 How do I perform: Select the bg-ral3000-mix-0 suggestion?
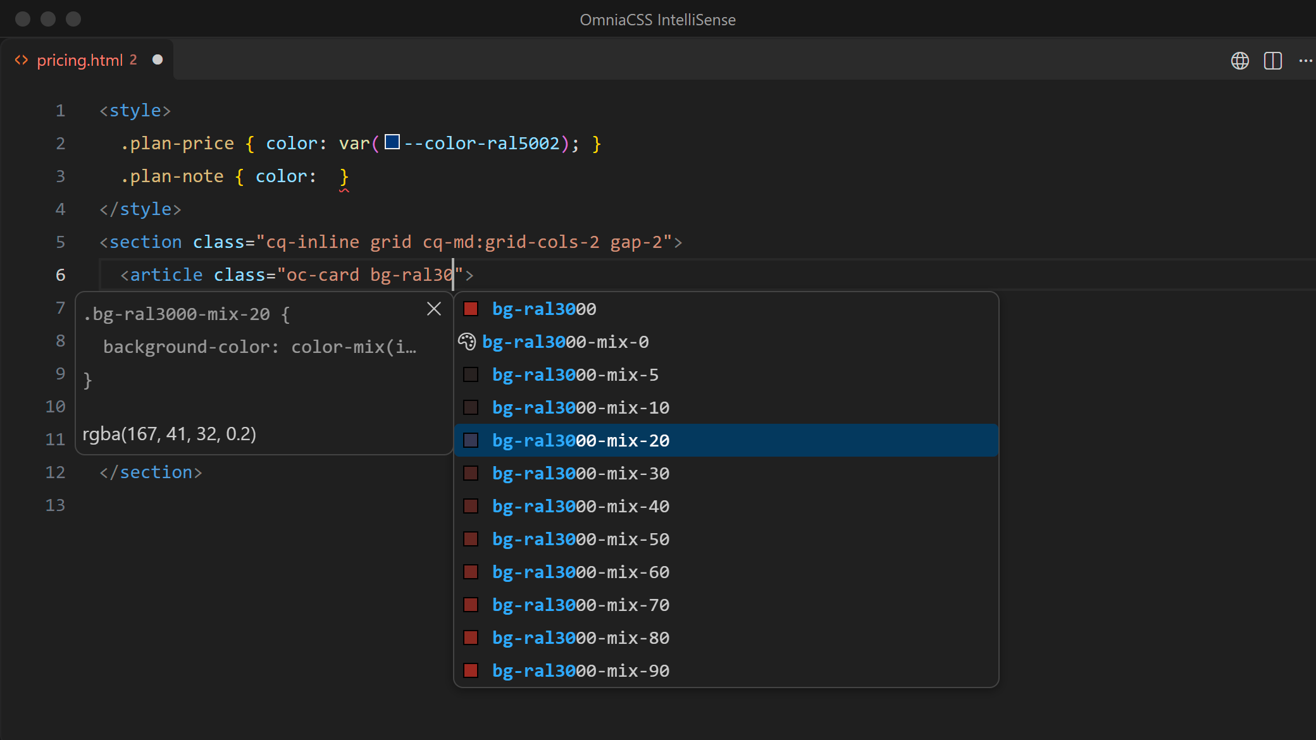(726, 342)
